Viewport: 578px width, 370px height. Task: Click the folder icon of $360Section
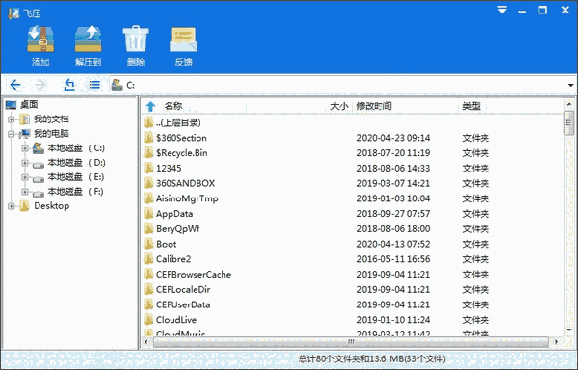tap(148, 138)
